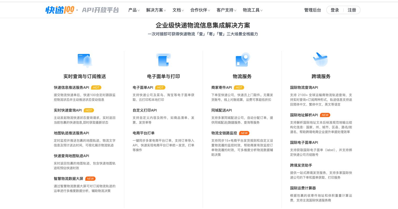Viewport: 398px width, 209px height.
Task: Click description starting 下单至快递公司
Action: [242, 97]
